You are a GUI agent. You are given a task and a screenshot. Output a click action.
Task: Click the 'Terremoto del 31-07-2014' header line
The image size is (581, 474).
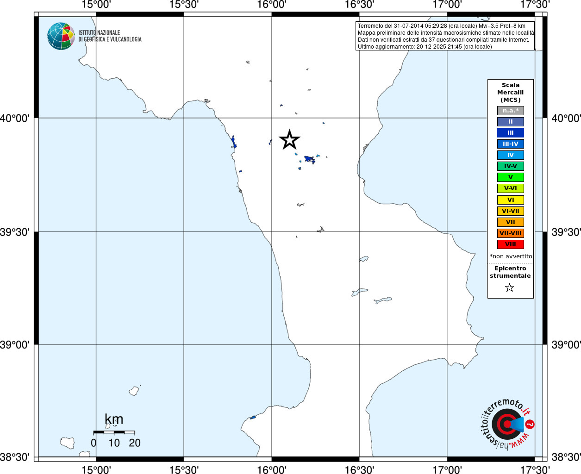[x=442, y=26]
